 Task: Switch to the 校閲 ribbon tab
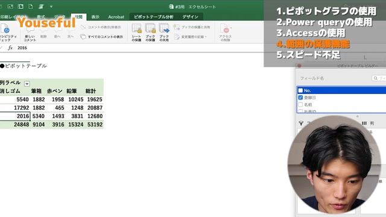[x=79, y=17]
